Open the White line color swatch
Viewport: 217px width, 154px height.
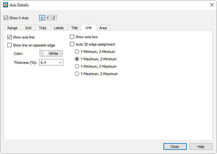pyautogui.click(x=51, y=53)
